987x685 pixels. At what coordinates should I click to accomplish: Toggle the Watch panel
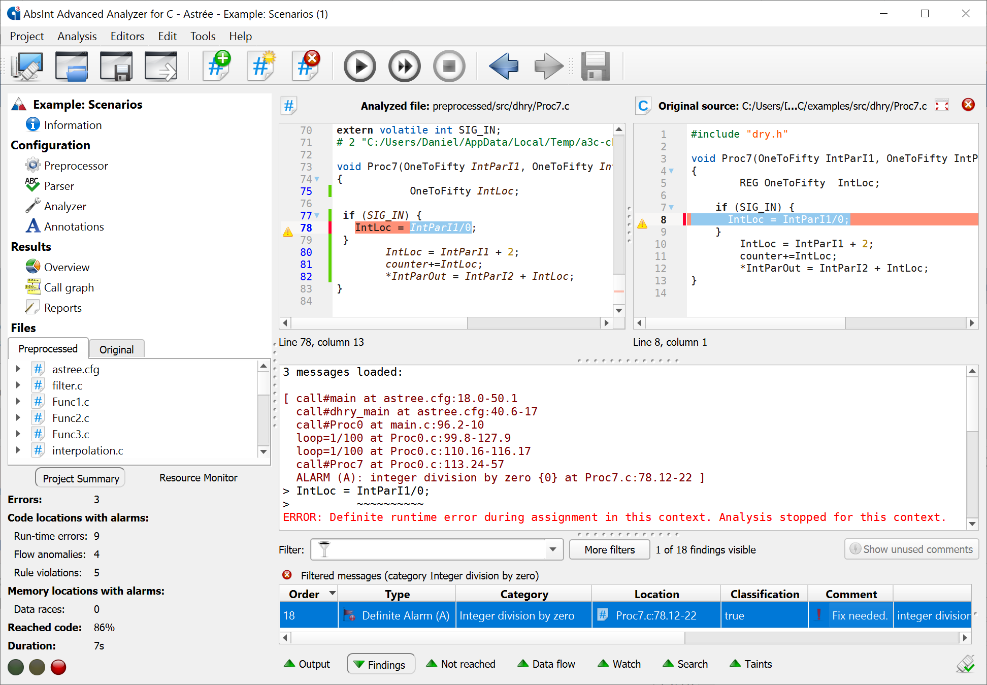619,664
